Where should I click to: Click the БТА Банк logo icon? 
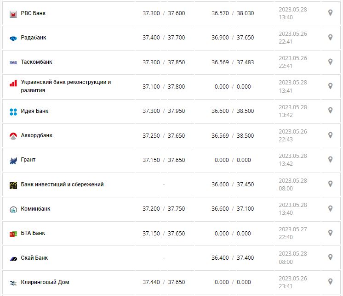13,234
